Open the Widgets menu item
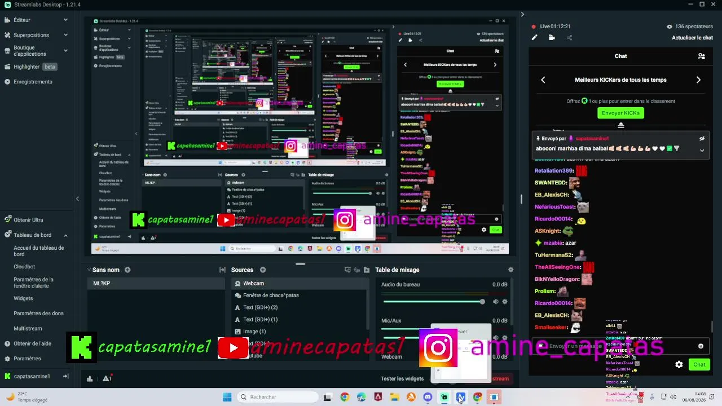Screen dimensions: 722x406 click(x=23, y=298)
